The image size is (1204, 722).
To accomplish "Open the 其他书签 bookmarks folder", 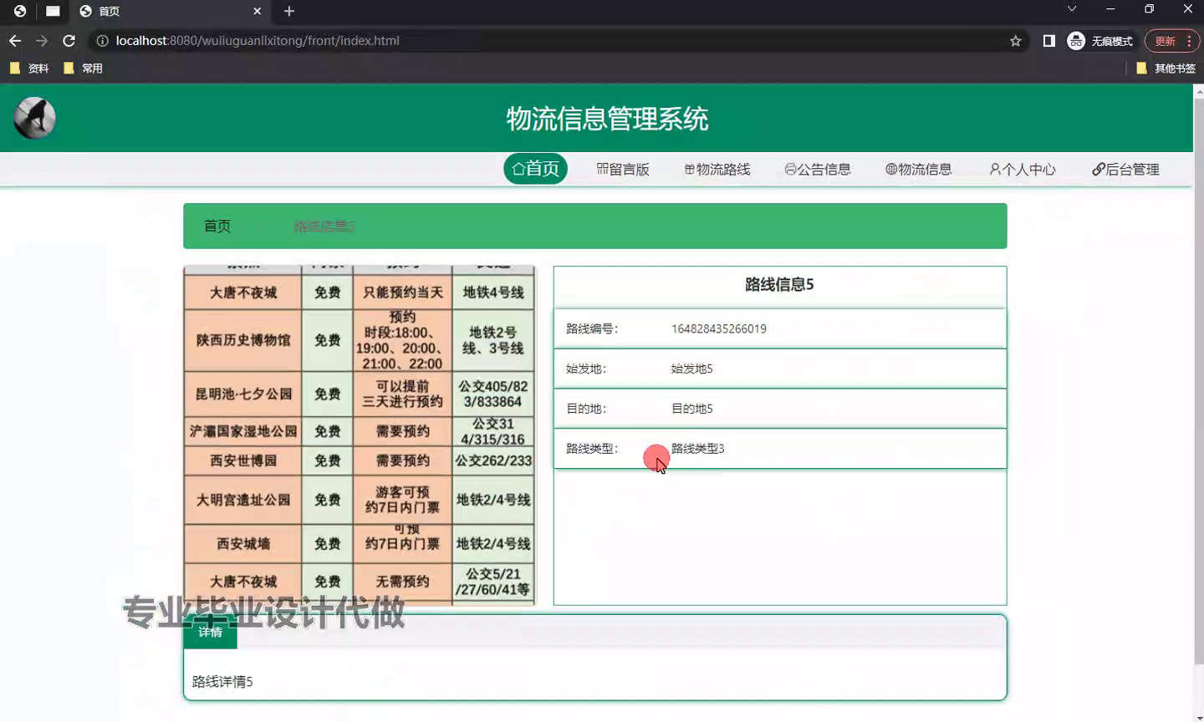I will click(1166, 69).
